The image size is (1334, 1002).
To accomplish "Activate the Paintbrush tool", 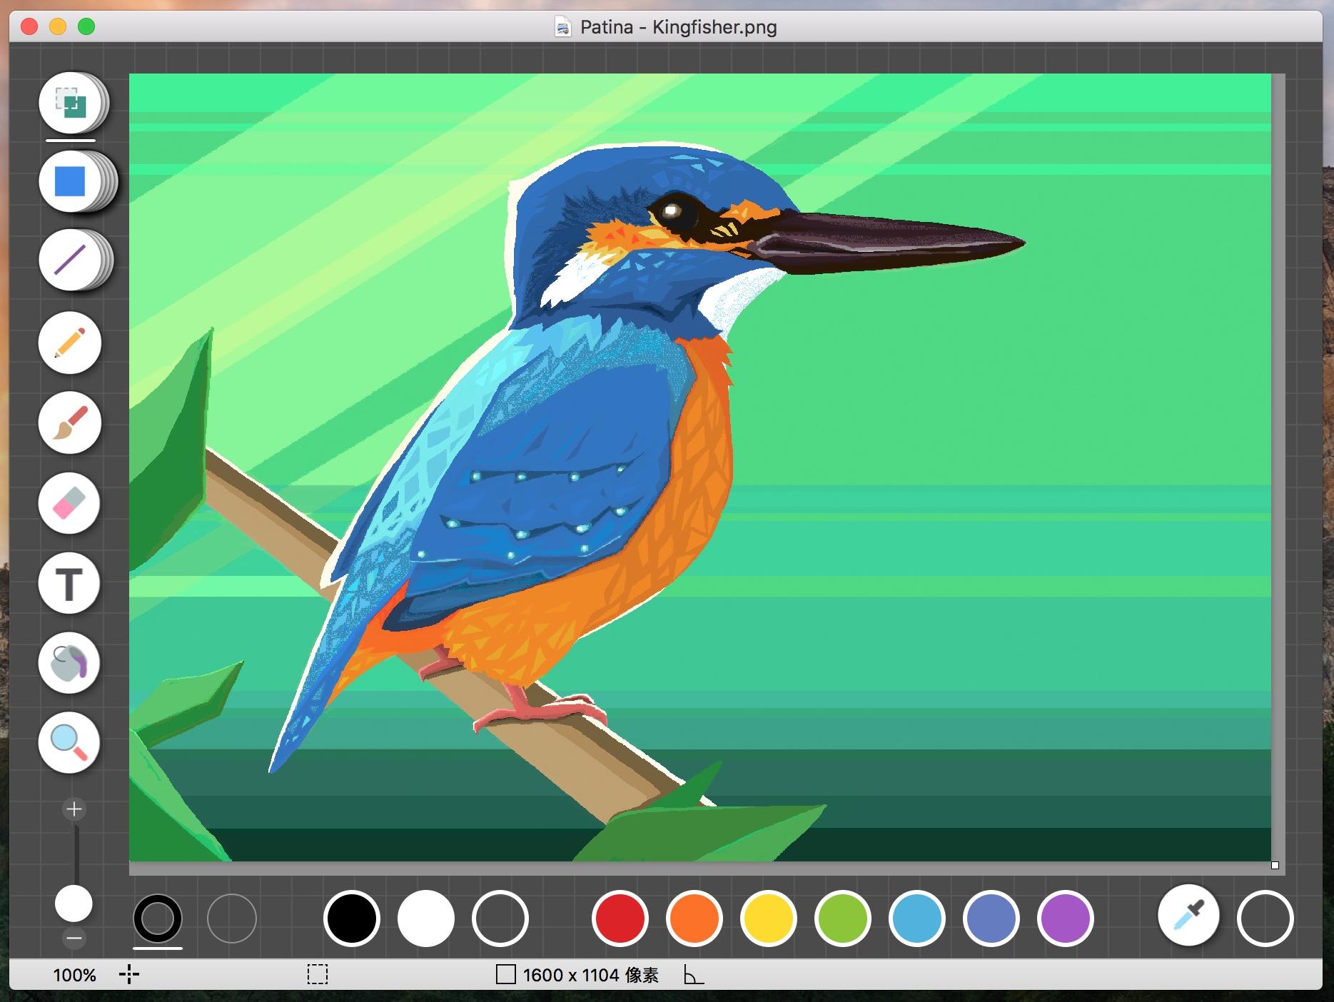I will click(x=70, y=423).
